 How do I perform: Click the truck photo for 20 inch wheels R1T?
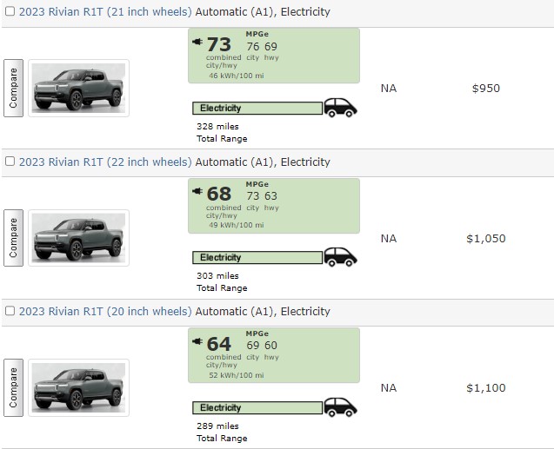pyautogui.click(x=78, y=387)
